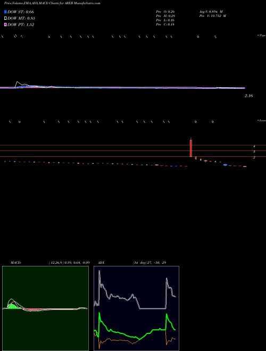Click the price level 4 axis label
Screen dimensions: 266x351
point(254,146)
